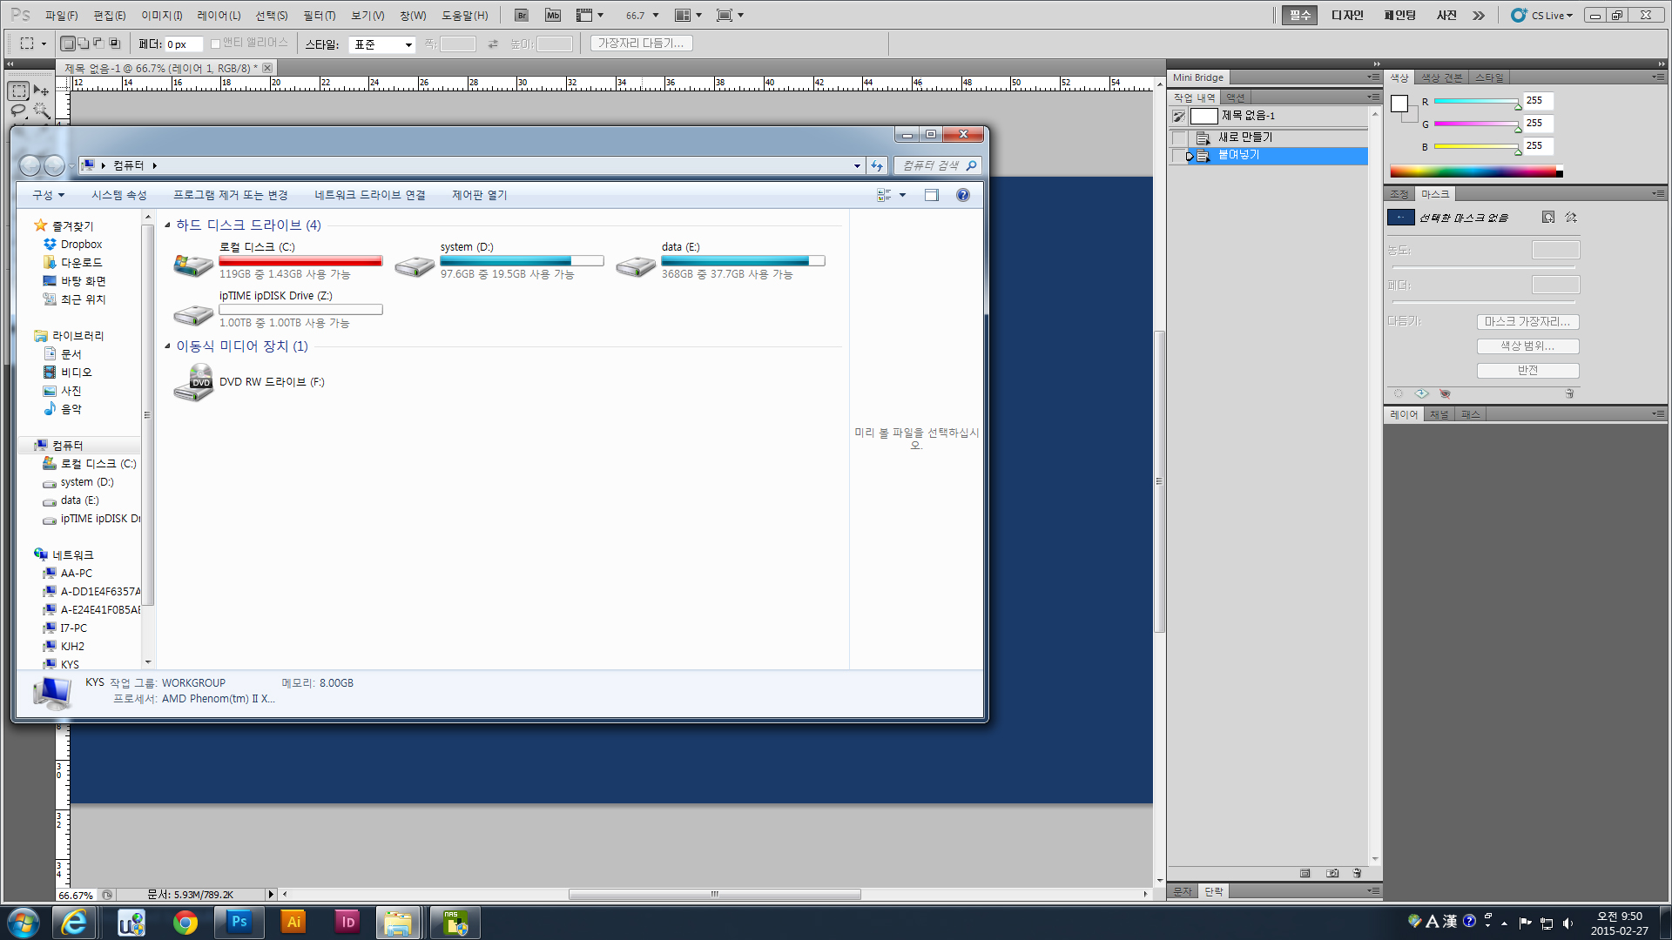
Task: Set history brush source for 제목 없음-1 snapshot
Action: click(1179, 116)
